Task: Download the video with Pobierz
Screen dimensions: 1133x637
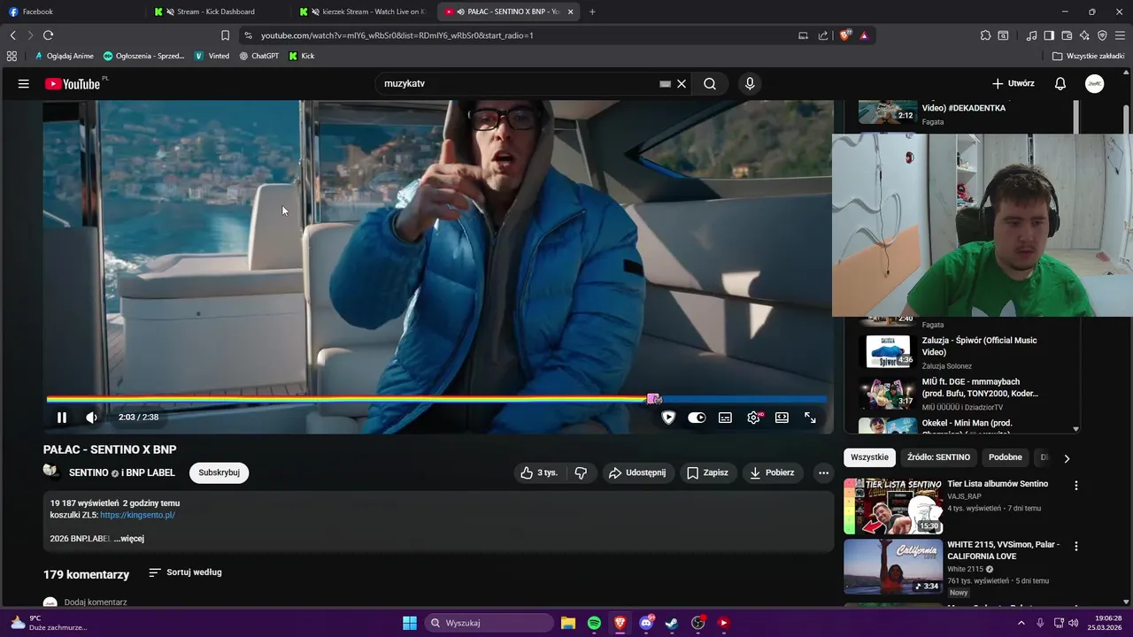Action: (772, 472)
